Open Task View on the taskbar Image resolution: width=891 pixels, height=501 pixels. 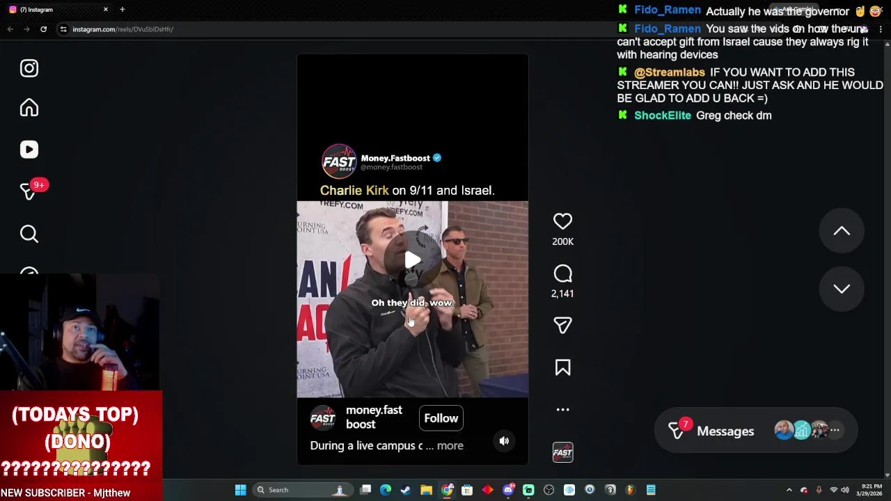[365, 490]
